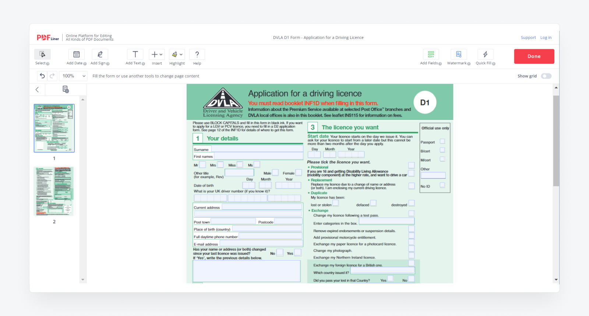
Task: Click the Postcode field
Action: [288, 221]
